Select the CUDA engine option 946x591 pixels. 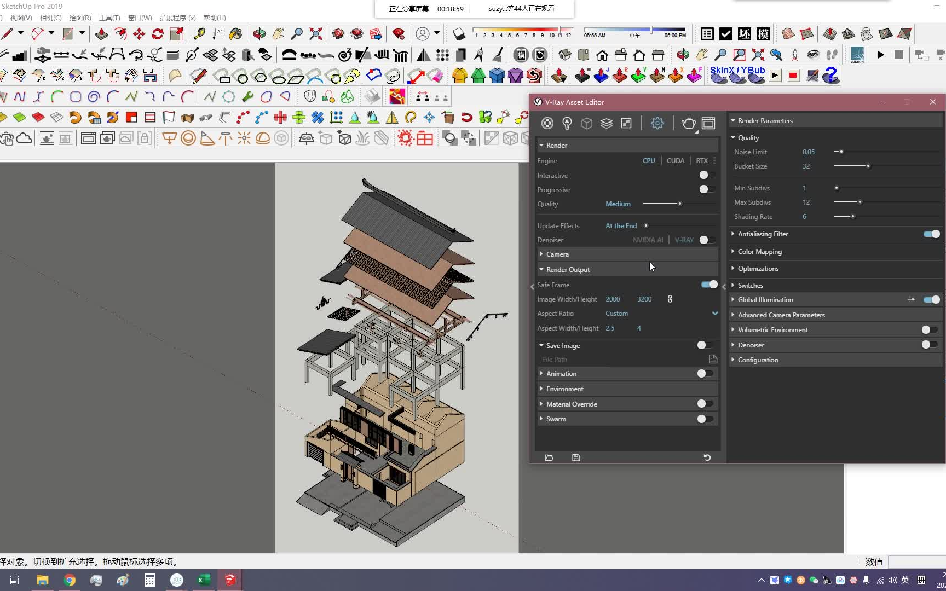pos(675,161)
